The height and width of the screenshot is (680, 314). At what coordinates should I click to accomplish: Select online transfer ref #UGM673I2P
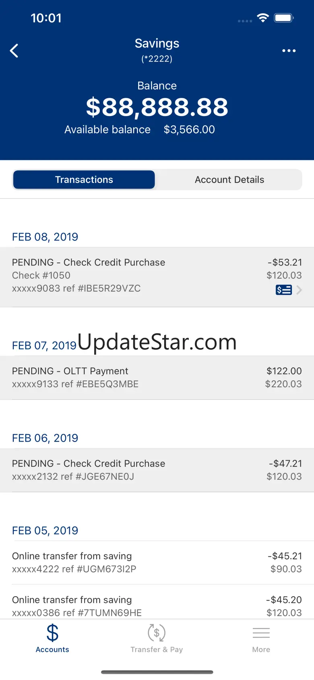[157, 562]
